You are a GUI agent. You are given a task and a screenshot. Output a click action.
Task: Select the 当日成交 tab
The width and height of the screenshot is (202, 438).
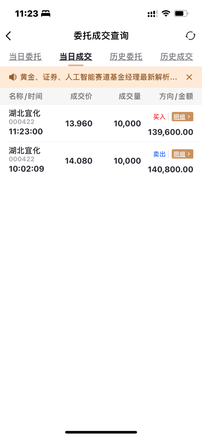(x=76, y=57)
